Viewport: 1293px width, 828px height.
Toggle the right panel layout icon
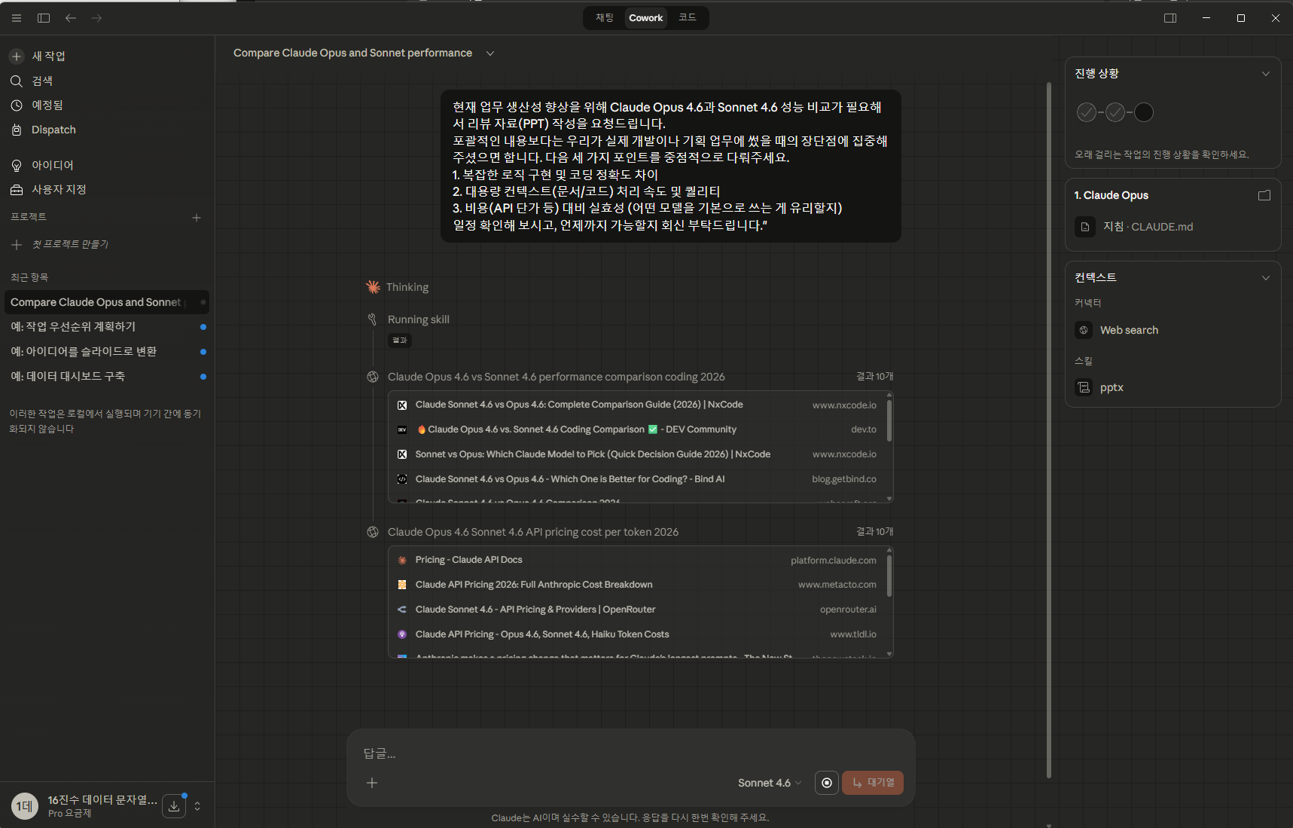(1170, 18)
